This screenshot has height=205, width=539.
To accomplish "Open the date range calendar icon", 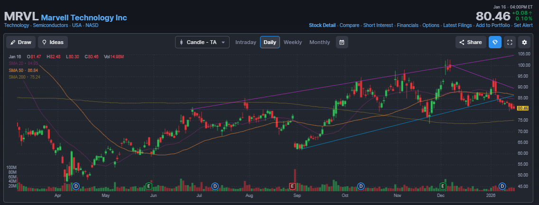I will pos(342,42).
